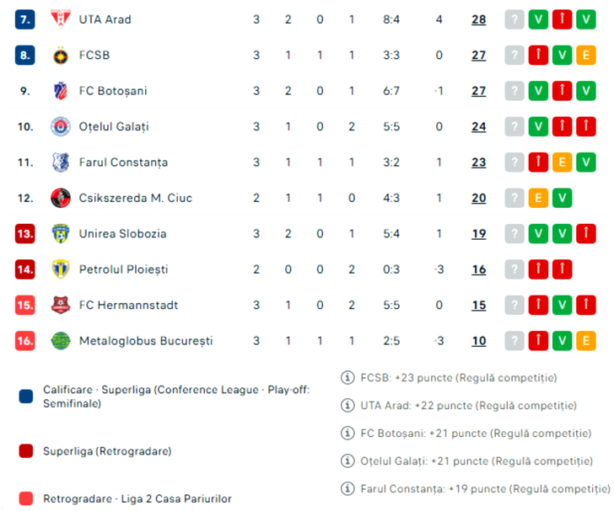Click the Metaloglobus București crest
The width and height of the screenshot is (614, 511).
coord(59,341)
